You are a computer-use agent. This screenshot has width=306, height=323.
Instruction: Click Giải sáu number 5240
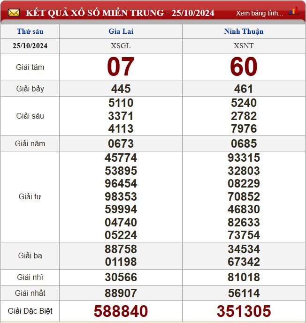point(244,103)
